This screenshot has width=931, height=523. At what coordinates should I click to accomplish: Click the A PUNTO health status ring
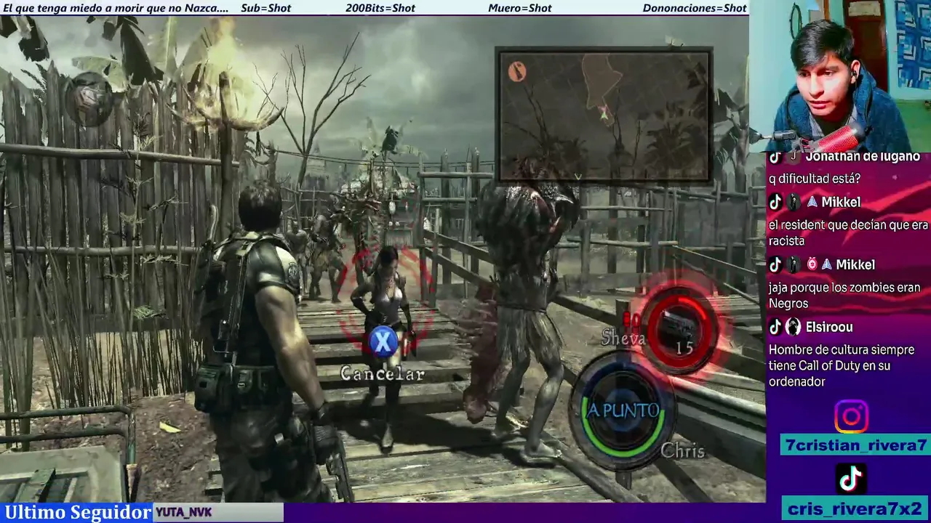click(x=623, y=411)
